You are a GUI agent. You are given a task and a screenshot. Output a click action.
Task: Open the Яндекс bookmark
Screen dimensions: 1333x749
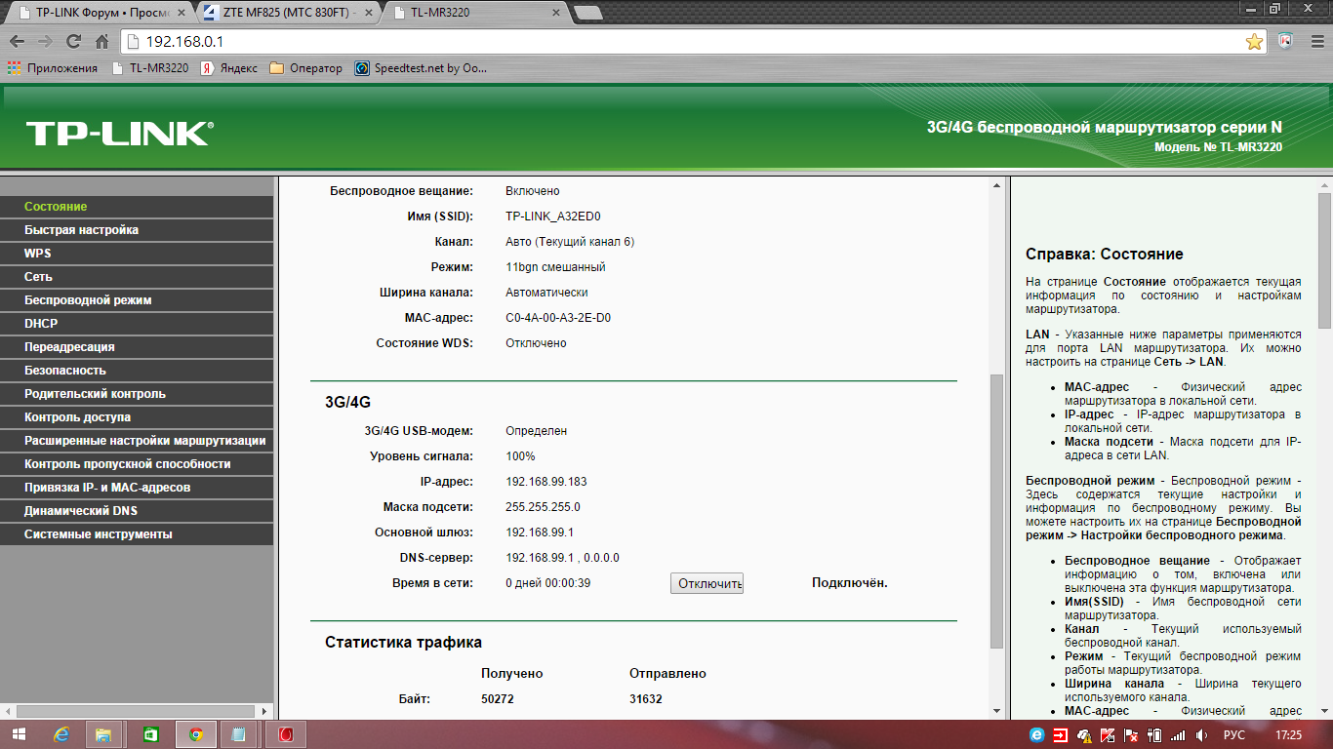point(229,68)
